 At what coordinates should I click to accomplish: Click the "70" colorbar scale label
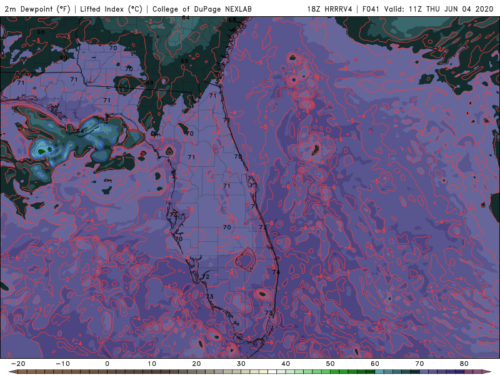pos(419,364)
